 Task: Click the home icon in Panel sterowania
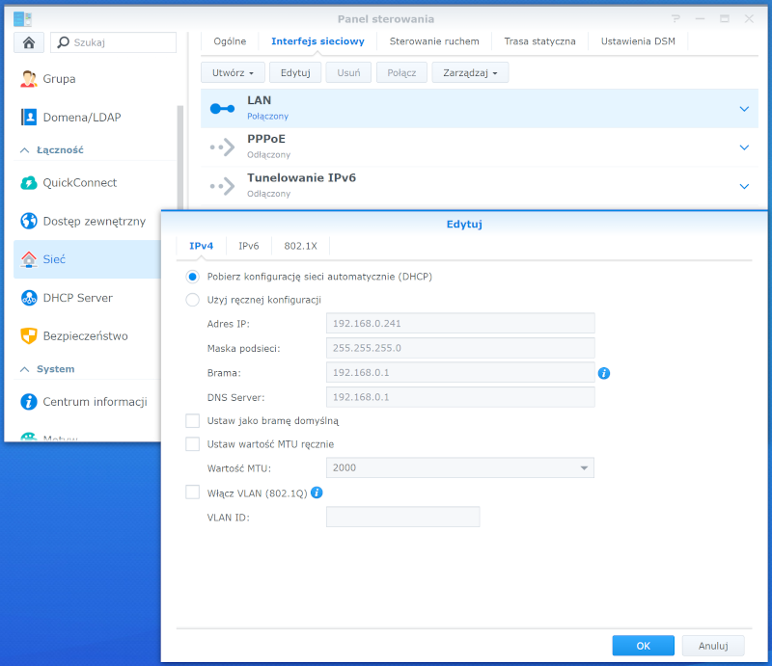[29, 42]
